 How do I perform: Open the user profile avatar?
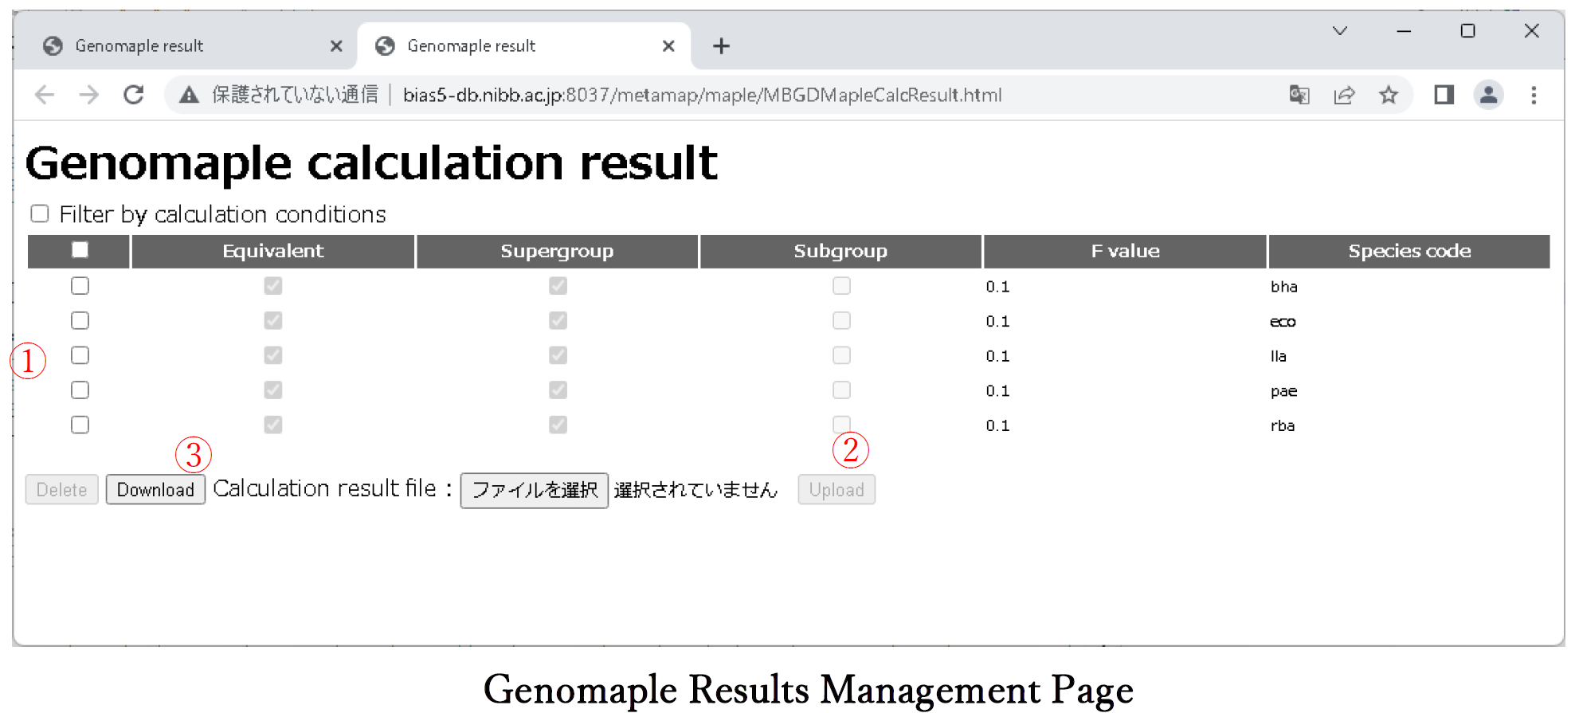coord(1487,96)
